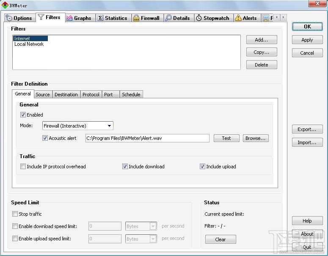Click the magnifier icon on Details tab

pyautogui.click(x=168, y=18)
